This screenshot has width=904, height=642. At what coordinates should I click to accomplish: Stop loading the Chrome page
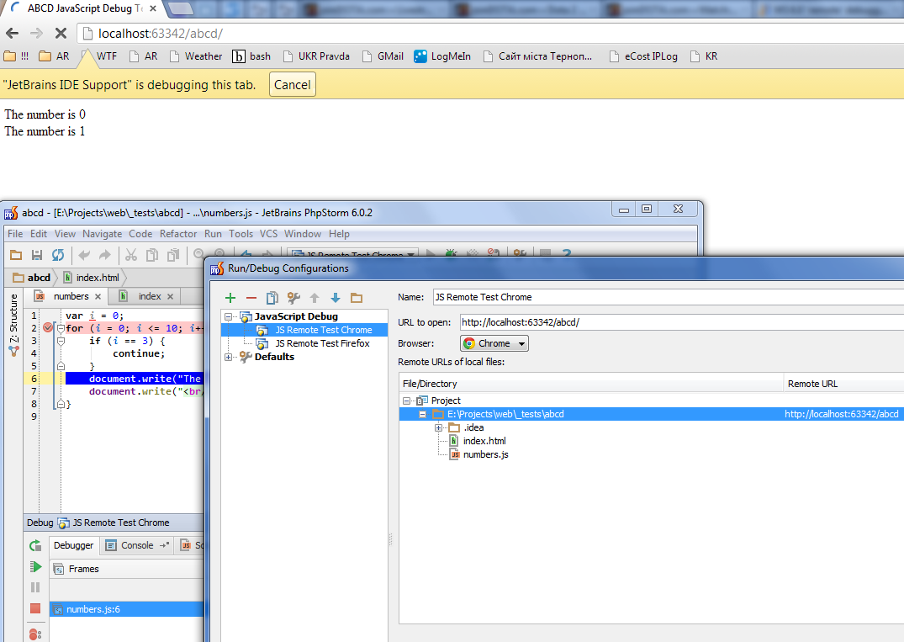(x=61, y=34)
